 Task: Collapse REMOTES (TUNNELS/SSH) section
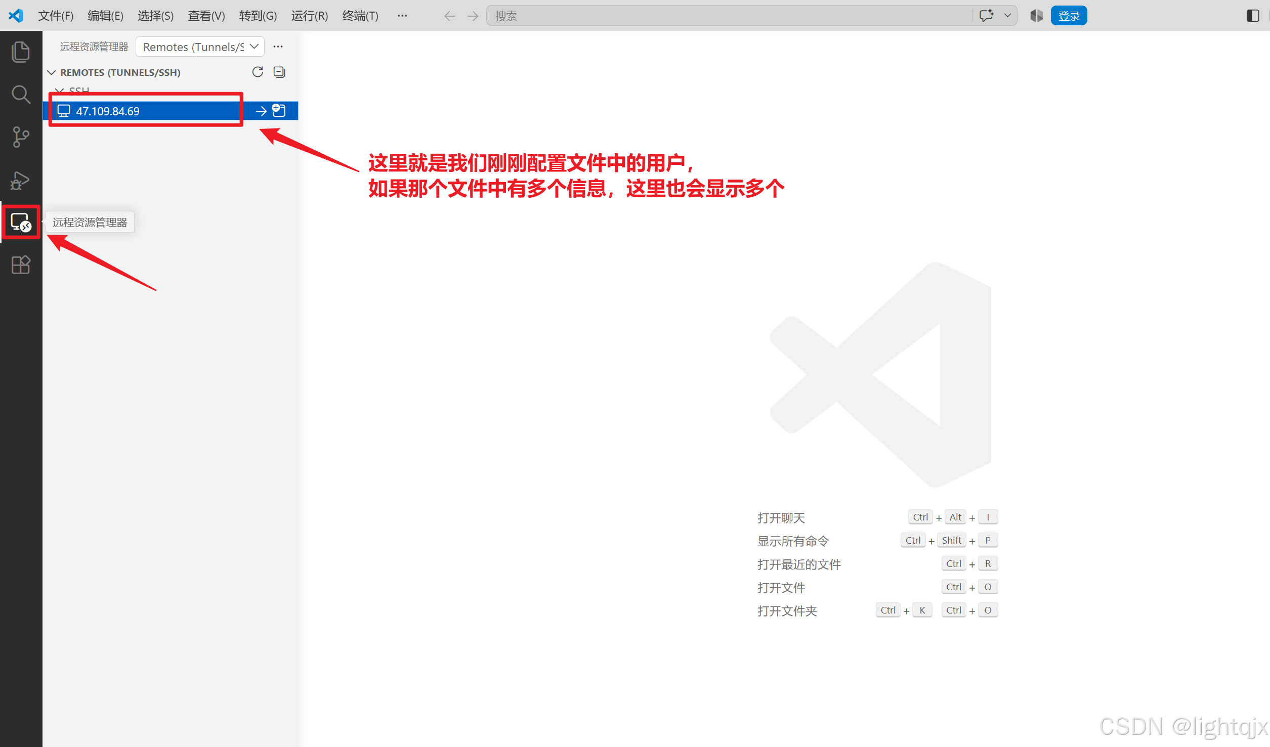[x=52, y=72]
